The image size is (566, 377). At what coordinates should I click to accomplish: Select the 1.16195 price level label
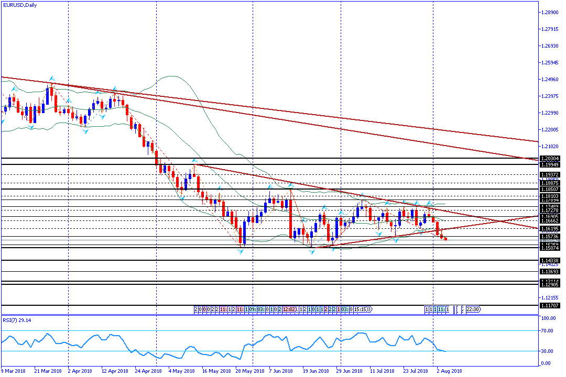click(550, 229)
